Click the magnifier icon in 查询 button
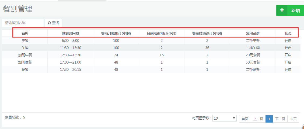 point(50,23)
